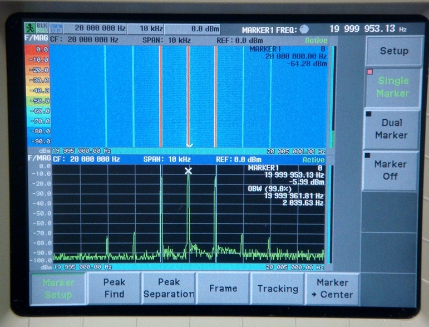Click the -5.99 dBm spectrum marker value
Image resolution: width=429 pixels, height=327 pixels.
(x=307, y=182)
